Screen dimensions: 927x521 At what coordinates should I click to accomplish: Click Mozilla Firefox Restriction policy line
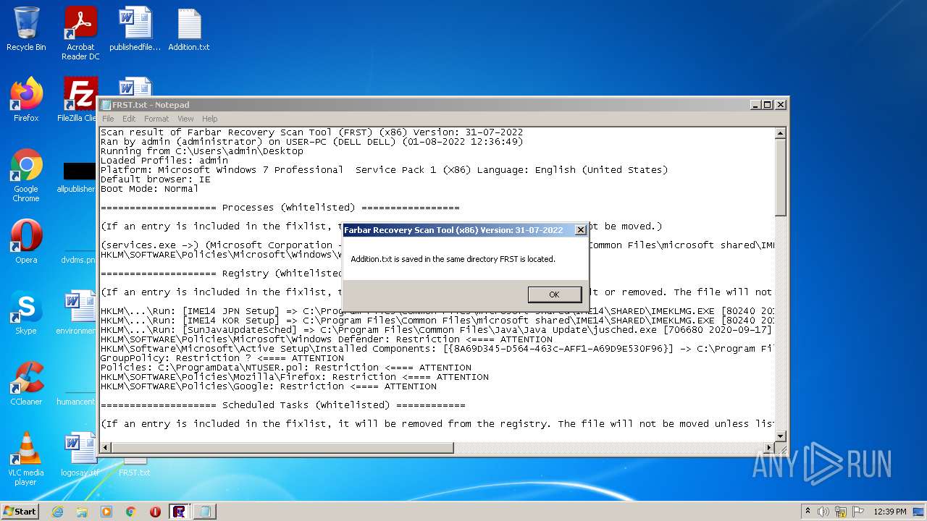pyautogui.click(x=295, y=377)
